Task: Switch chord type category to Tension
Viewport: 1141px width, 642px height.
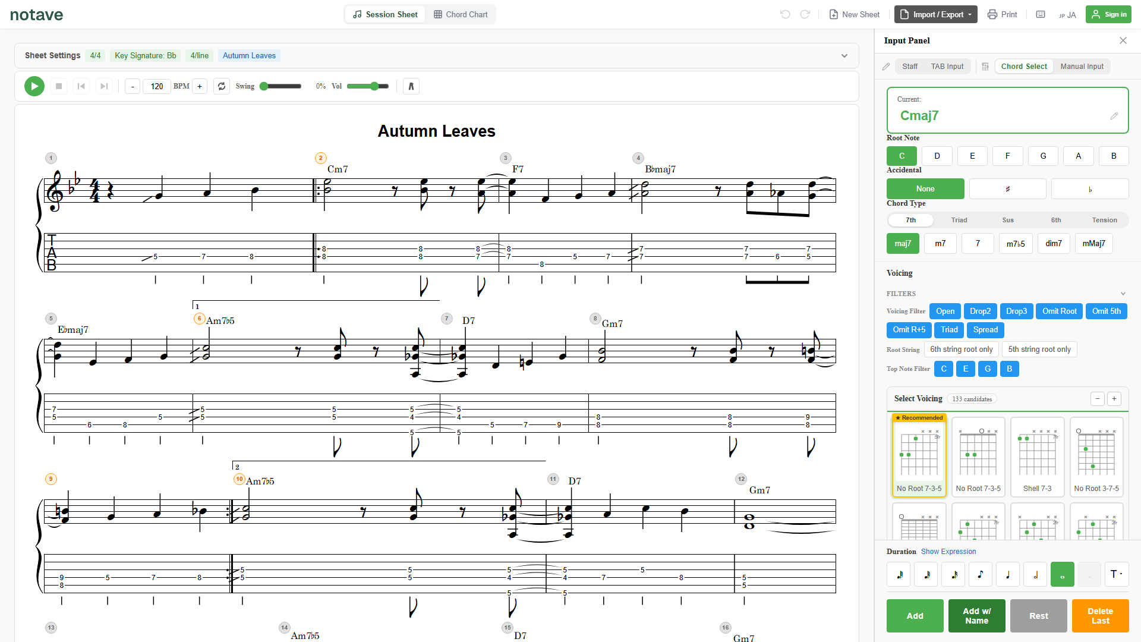Action: 1104,220
